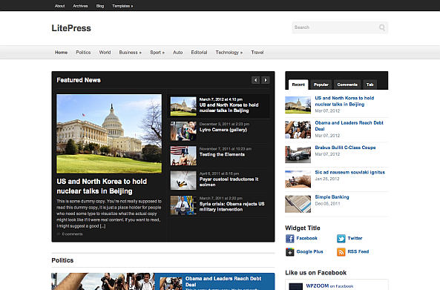This screenshot has width=440, height=290.
Task: Open the Twitter bird icon
Action: (x=341, y=238)
